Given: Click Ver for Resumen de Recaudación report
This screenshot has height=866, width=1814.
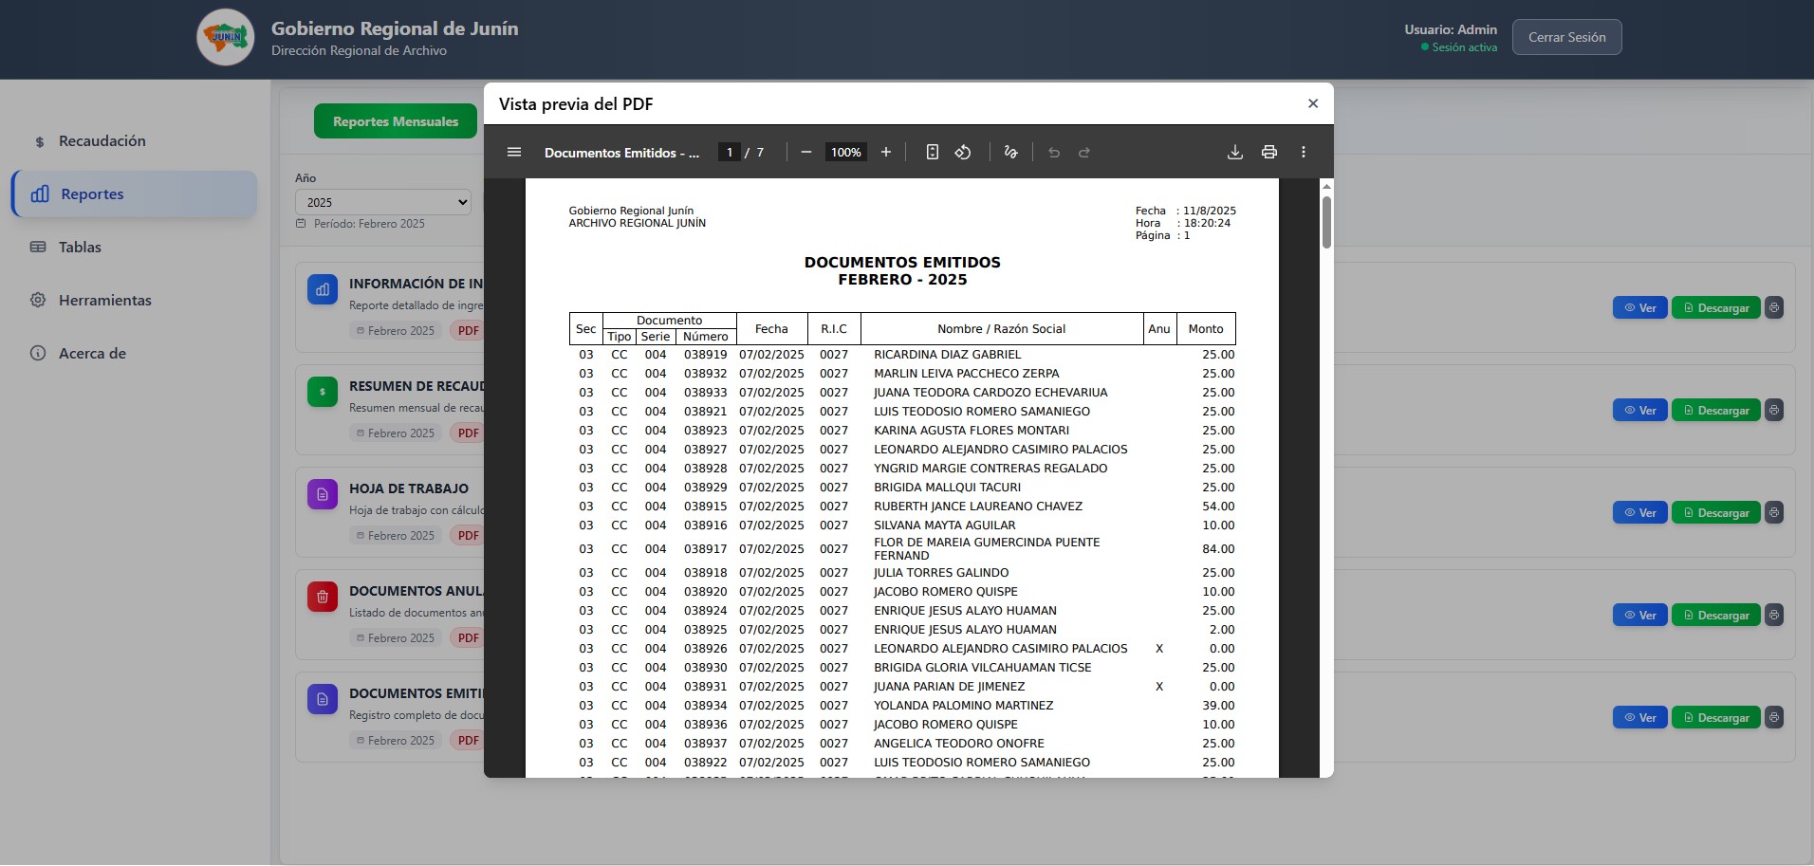Looking at the screenshot, I should click(x=1639, y=410).
